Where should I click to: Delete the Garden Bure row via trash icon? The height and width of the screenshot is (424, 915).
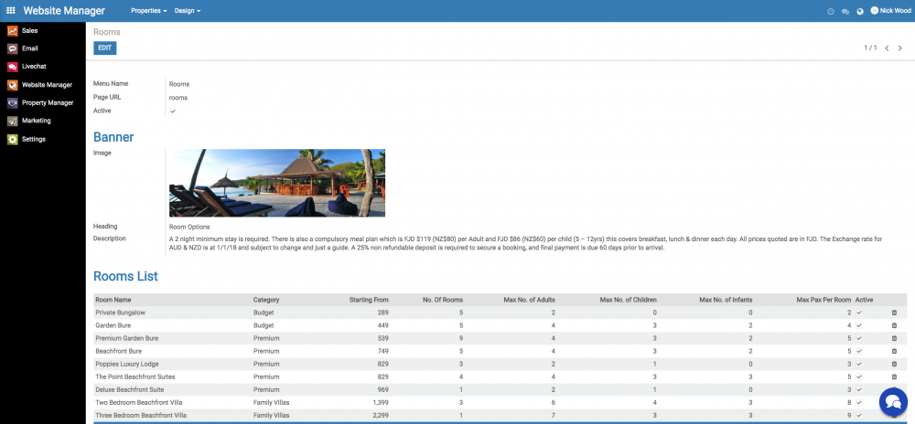click(894, 325)
